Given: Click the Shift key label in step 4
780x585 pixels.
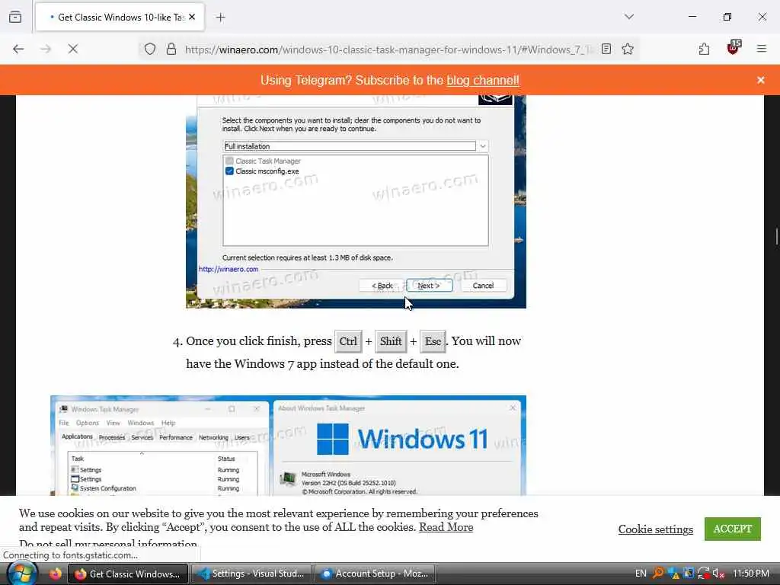Looking at the screenshot, I should coord(391,341).
